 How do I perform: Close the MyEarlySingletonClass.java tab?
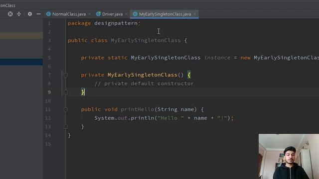pos(195,14)
